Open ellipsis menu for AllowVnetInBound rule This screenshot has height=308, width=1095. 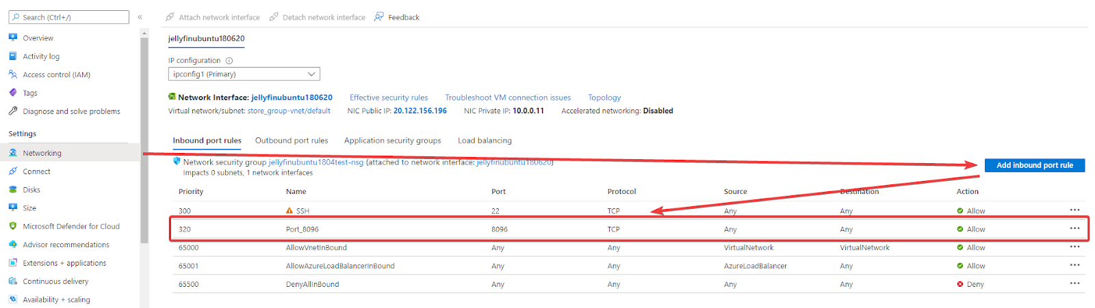(1074, 247)
